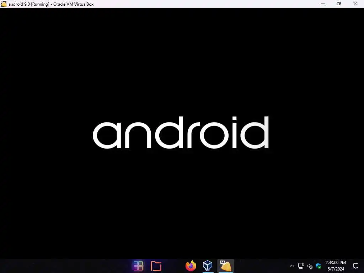Image resolution: width=364 pixels, height=273 pixels.
Task: Minimize the VirtualBox window
Action: [x=323, y=4]
